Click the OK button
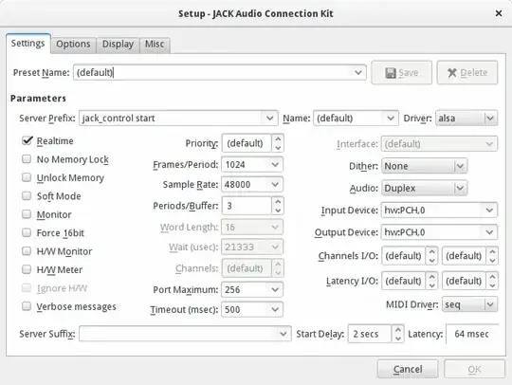 click(474, 369)
